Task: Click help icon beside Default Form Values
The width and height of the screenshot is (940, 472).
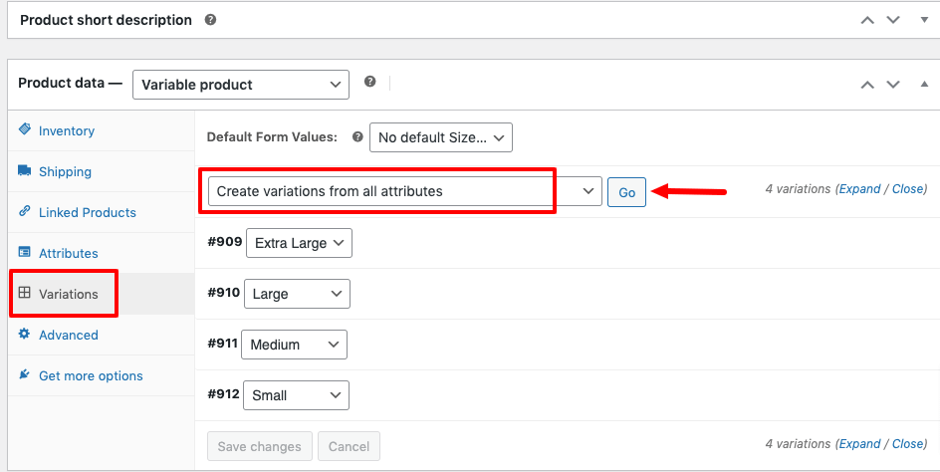Action: (x=357, y=136)
